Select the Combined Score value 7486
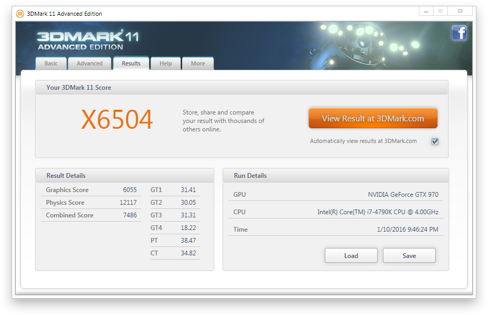488x315 pixels. pyautogui.click(x=130, y=215)
